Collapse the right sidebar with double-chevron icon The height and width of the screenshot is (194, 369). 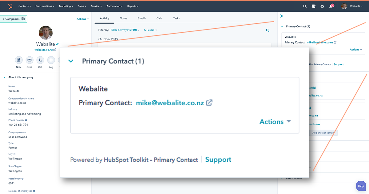pos(282,16)
